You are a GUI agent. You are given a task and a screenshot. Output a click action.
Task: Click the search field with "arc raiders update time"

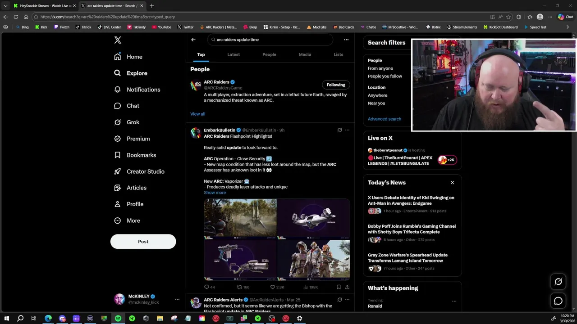(270, 40)
